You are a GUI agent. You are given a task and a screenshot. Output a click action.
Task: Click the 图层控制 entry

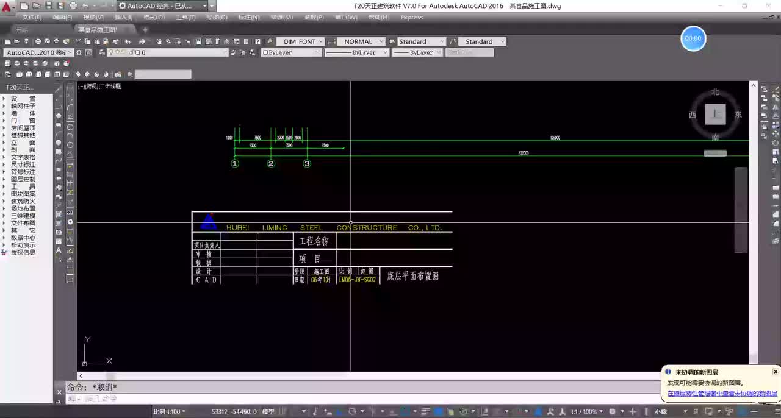[23, 179]
